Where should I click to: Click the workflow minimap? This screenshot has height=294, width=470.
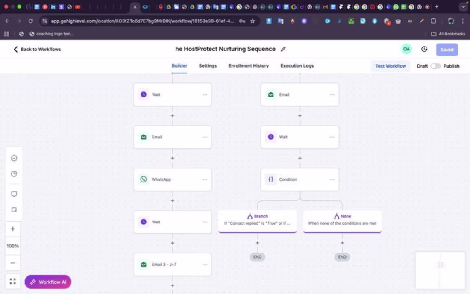pyautogui.click(x=440, y=270)
